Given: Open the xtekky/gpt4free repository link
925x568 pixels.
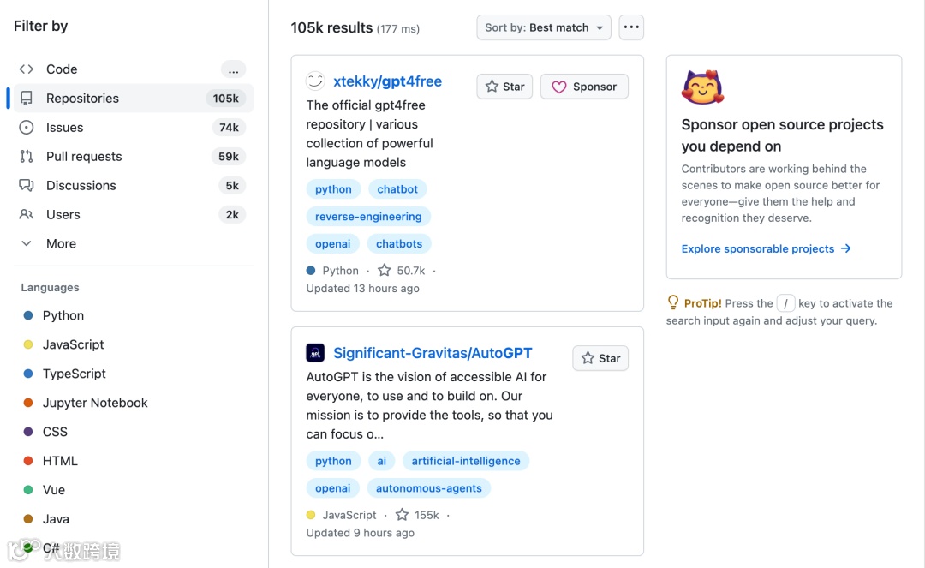Looking at the screenshot, I should point(387,81).
